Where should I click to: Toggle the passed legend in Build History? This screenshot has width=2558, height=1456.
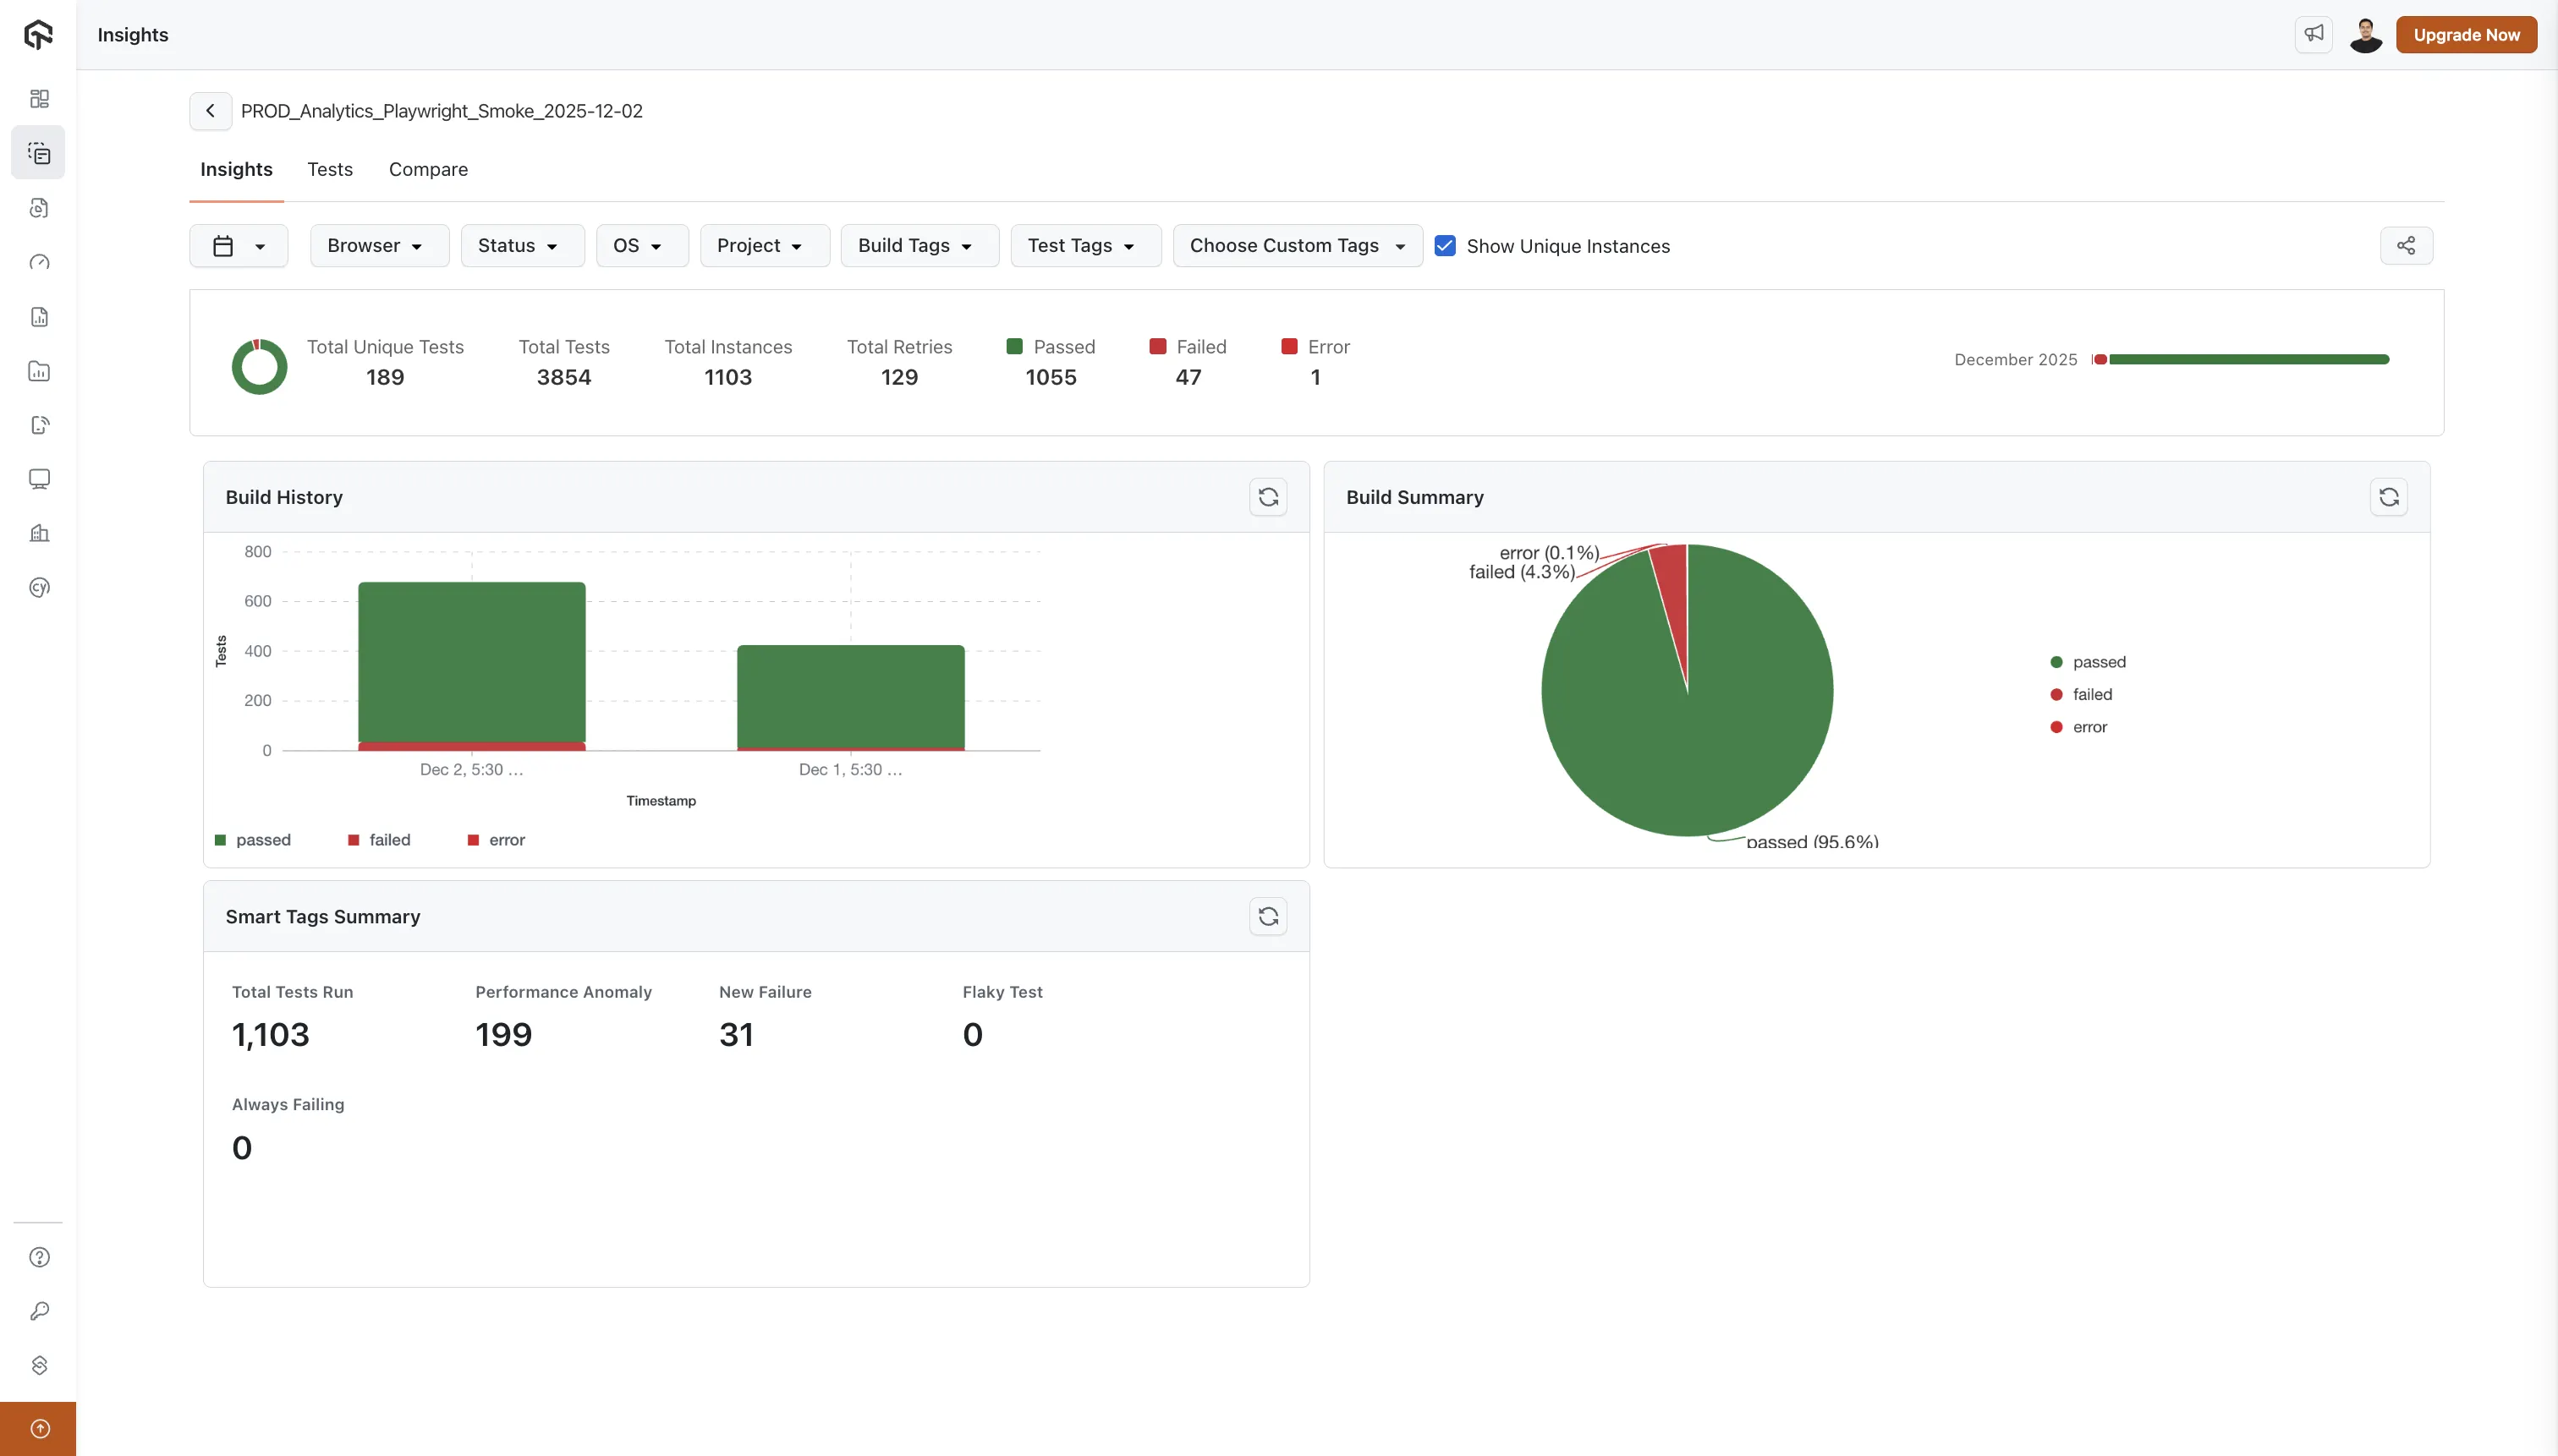(253, 839)
